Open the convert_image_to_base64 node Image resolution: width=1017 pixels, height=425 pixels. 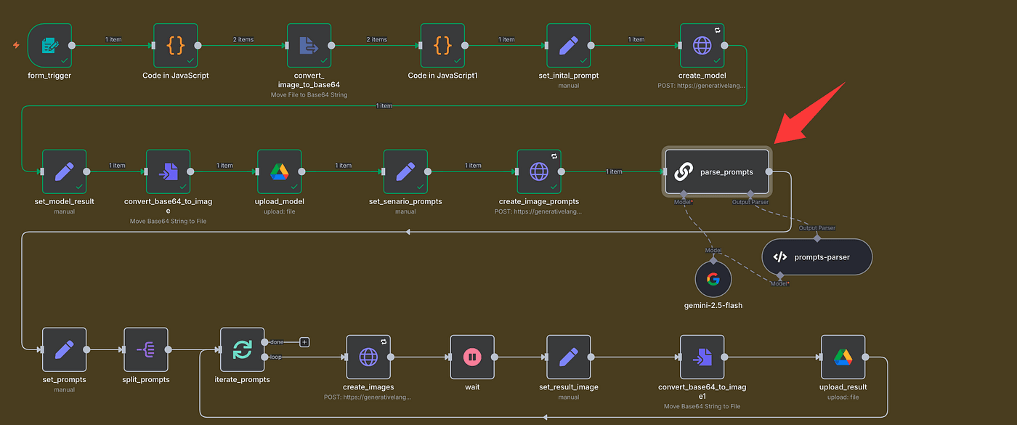point(309,46)
